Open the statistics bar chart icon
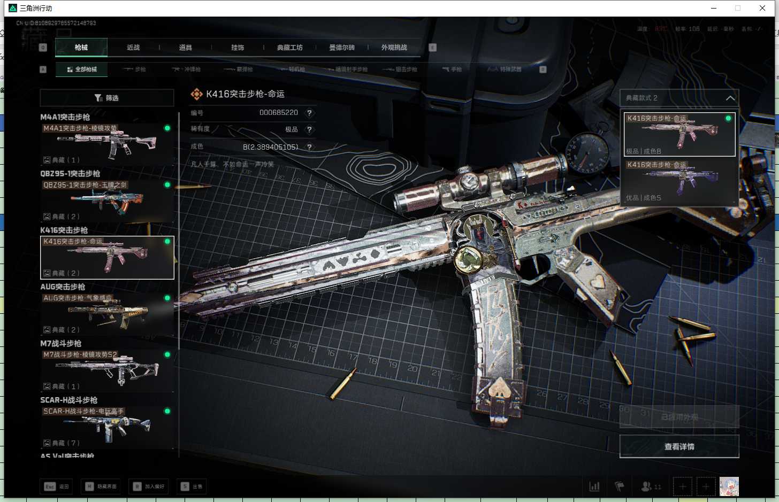Viewport: 779px width, 502px height. click(x=594, y=486)
